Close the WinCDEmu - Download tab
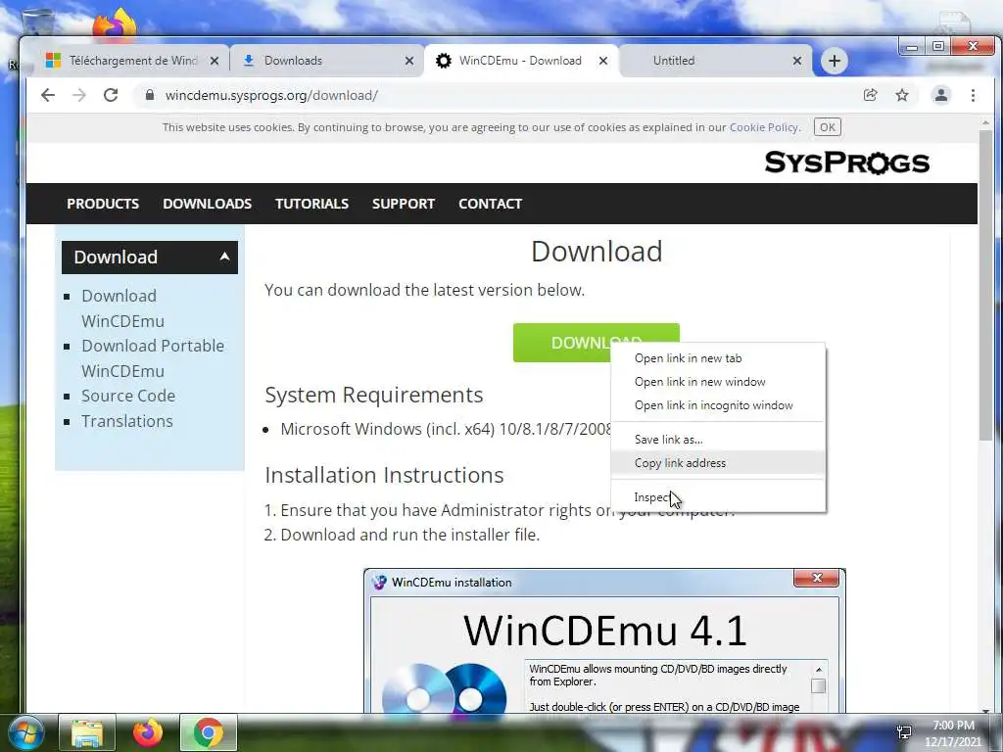 [x=603, y=61]
